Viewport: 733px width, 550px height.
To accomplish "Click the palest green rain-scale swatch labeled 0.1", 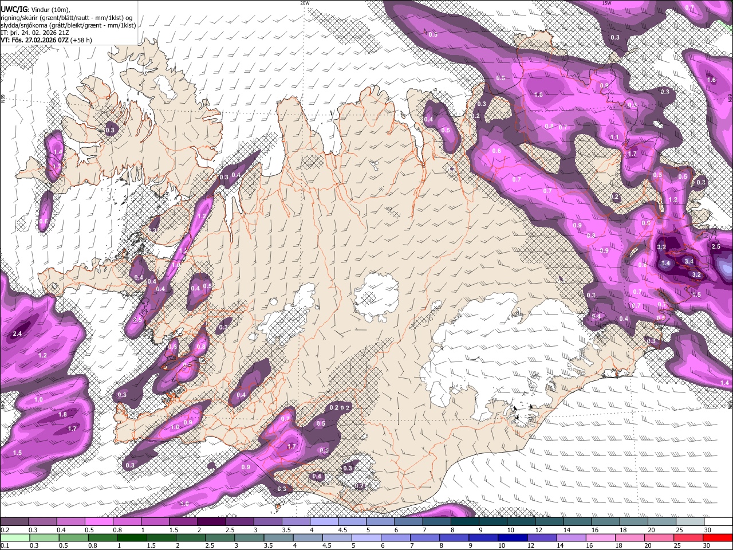I will (x=14, y=537).
